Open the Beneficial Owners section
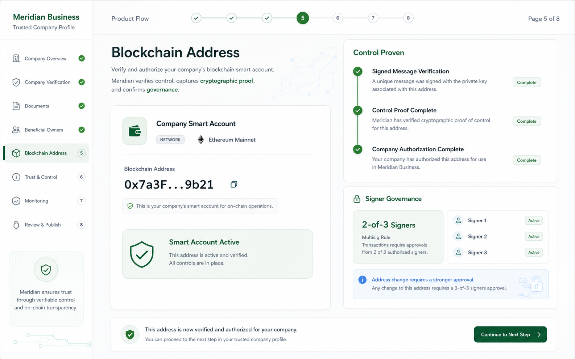The image size is (575, 359). pos(46,130)
